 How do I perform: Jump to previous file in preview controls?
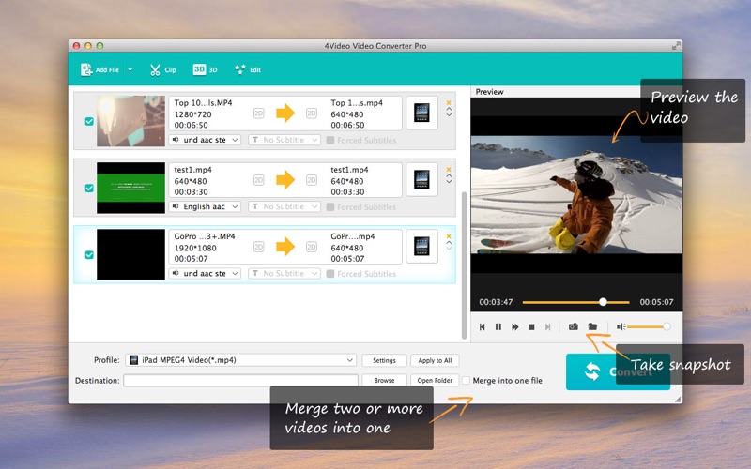[x=483, y=326]
